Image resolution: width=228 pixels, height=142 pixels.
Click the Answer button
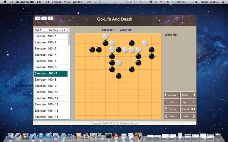(x=172, y=95)
